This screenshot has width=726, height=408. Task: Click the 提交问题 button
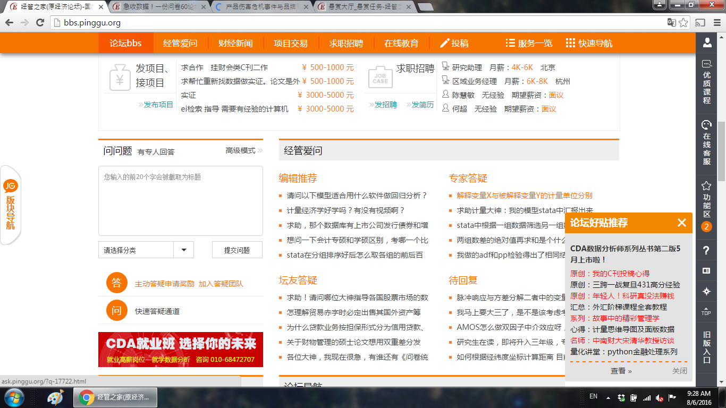[x=237, y=250]
